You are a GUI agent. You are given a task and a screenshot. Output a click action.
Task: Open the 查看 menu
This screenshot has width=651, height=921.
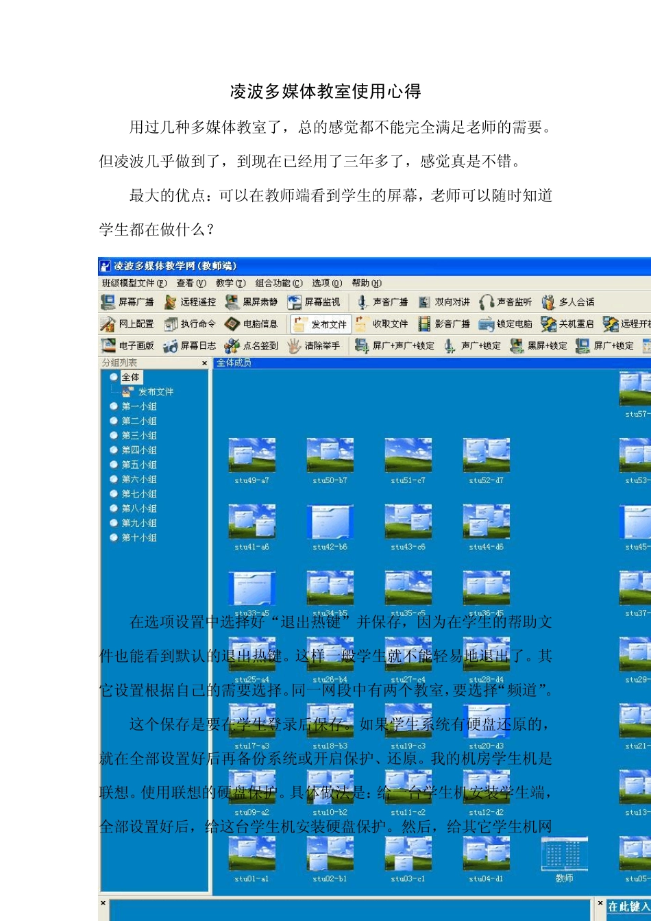tap(191, 283)
